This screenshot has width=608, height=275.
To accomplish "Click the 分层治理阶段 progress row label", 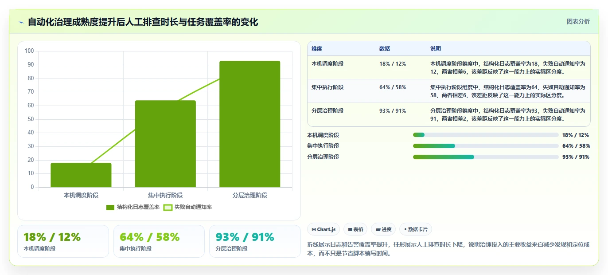I will point(323,157).
